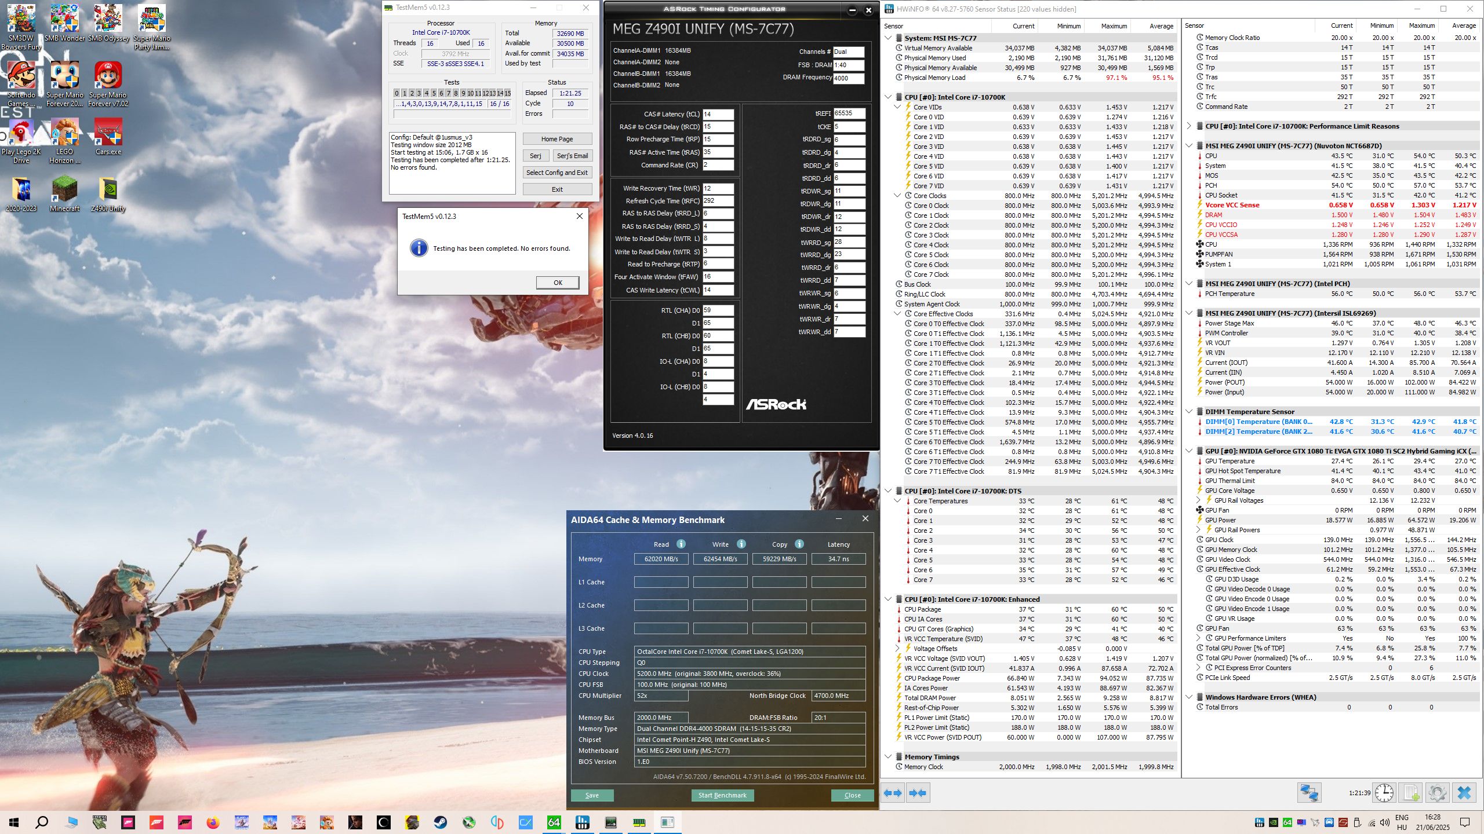Viewport: 1484px width, 834px height.
Task: Open Minecraft desktop shortcut
Action: pyautogui.click(x=65, y=194)
